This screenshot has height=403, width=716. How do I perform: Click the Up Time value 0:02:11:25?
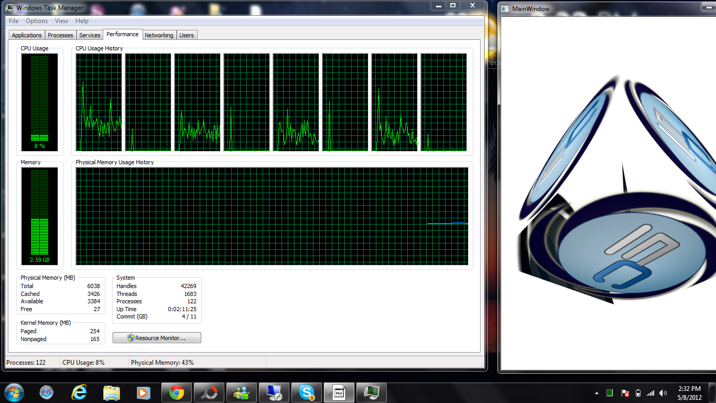pyautogui.click(x=182, y=309)
